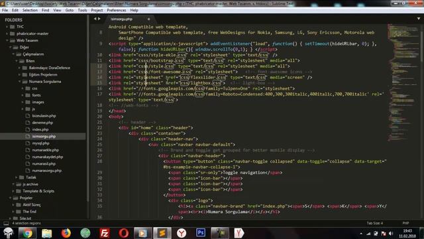The width and height of the screenshot is (424, 239).
Task: Collapse the Çalışmalarım folder
Action: click(x=13, y=54)
